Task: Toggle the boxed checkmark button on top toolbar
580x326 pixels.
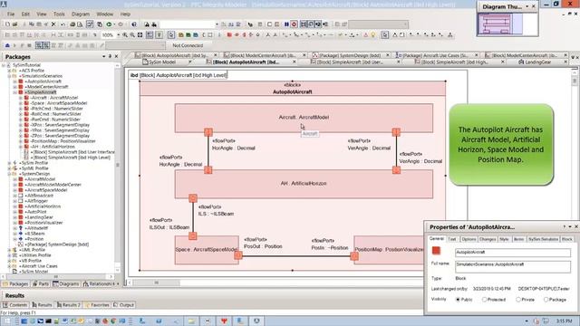Action: [x=90, y=24]
